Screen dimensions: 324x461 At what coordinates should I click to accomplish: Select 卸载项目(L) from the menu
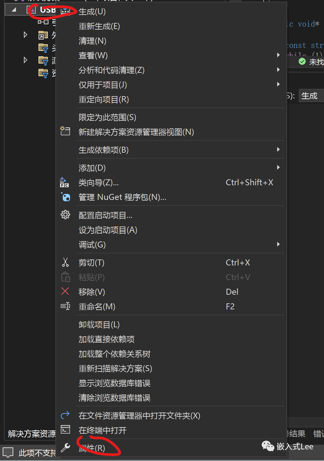99,325
